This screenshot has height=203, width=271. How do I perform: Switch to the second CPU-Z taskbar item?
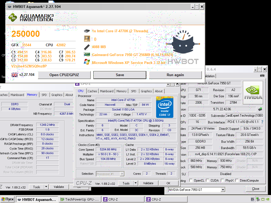[166, 200]
